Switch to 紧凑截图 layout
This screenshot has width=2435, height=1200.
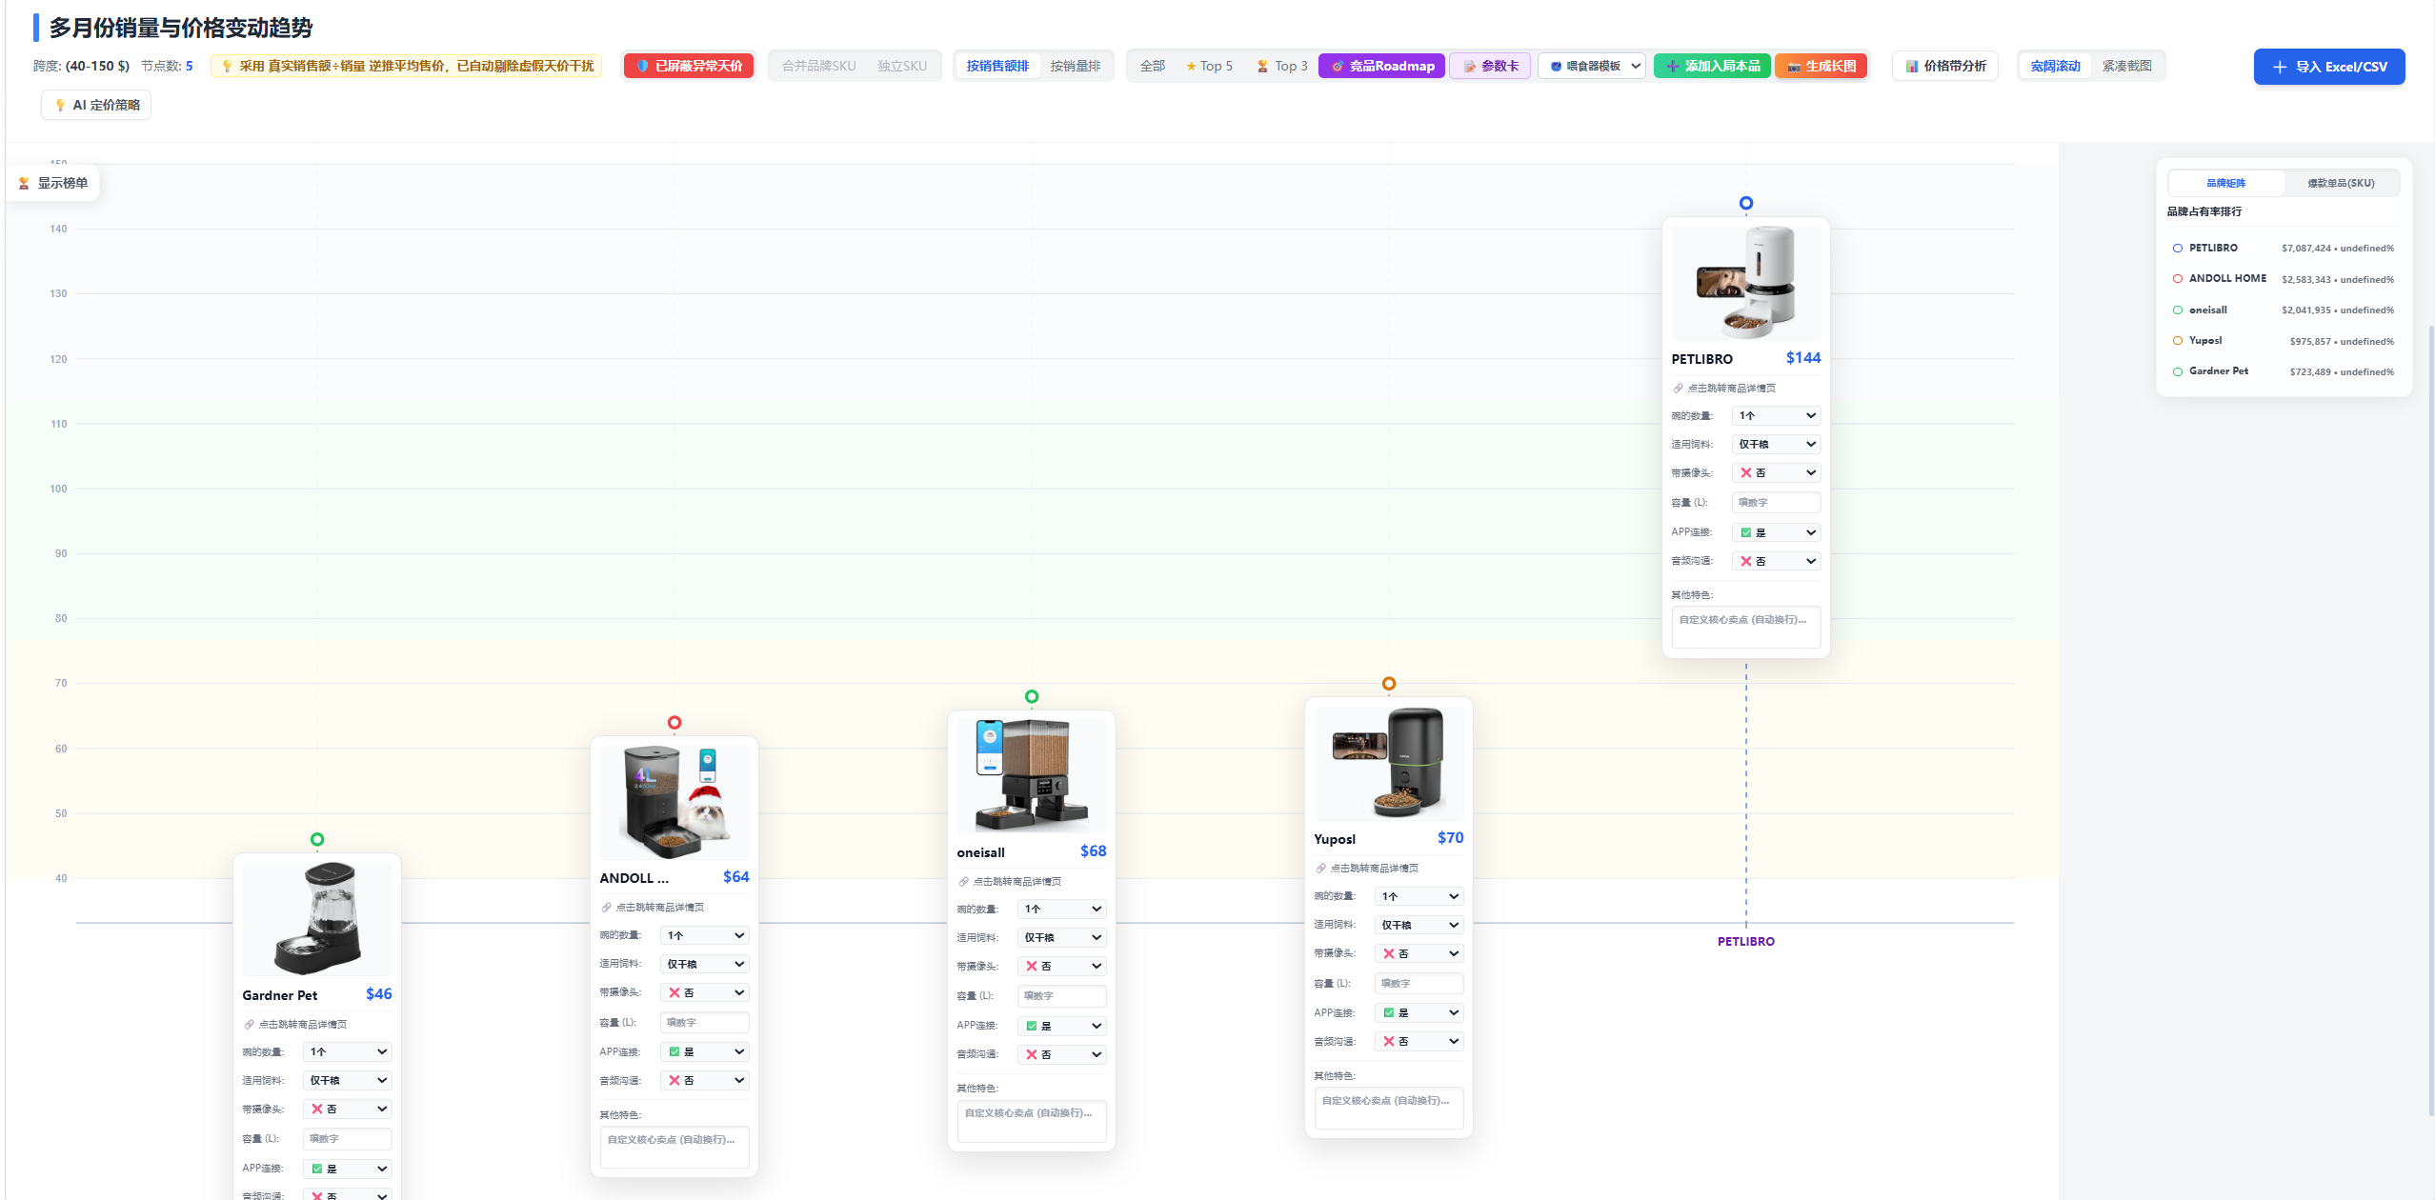click(2126, 66)
